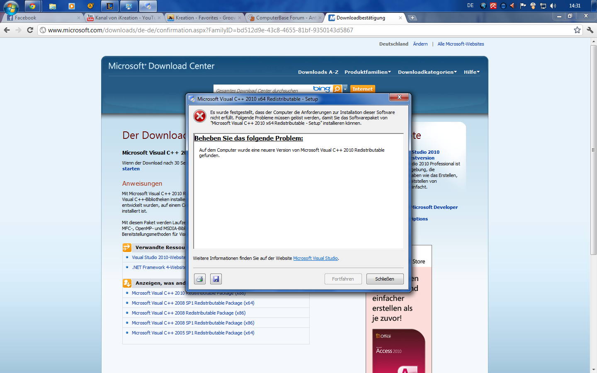Click the starten download link

[131, 169]
